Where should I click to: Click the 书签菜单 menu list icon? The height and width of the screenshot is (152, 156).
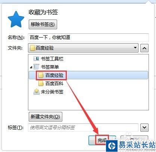click(x=36, y=67)
